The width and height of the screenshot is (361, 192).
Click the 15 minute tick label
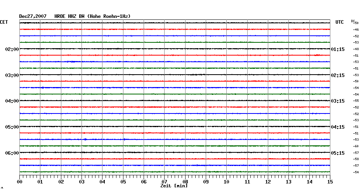tap(330, 182)
